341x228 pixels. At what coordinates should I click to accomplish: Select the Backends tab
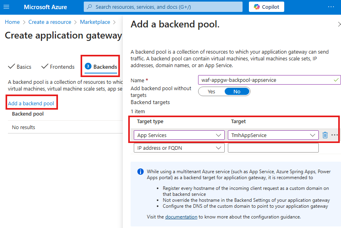coord(101,67)
